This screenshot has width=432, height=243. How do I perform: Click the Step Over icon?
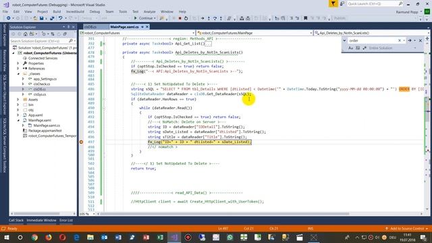pyautogui.click(x=215, y=18)
